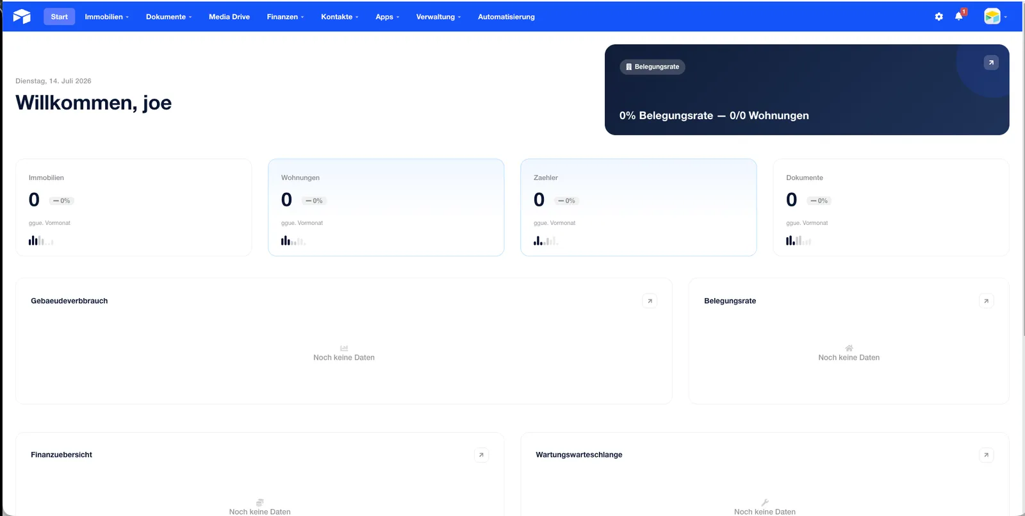Expand the Finanzen menu
Image resolution: width=1025 pixels, height=516 pixels.
(285, 17)
